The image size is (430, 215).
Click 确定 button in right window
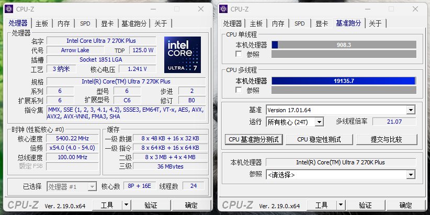click(x=405, y=205)
